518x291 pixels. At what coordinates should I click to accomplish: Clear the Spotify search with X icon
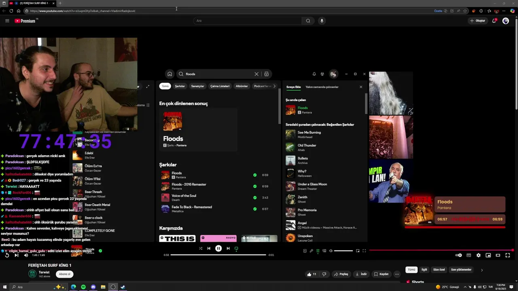coord(256,74)
